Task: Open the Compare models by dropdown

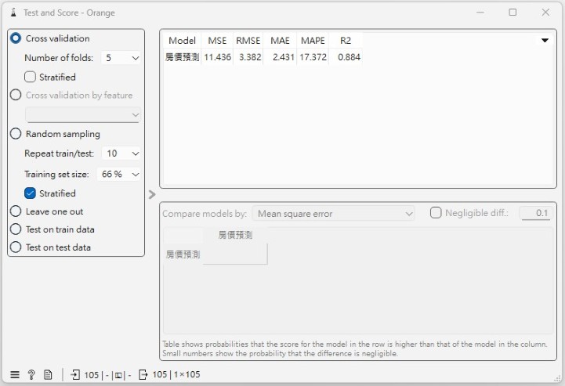Action: [x=333, y=213]
